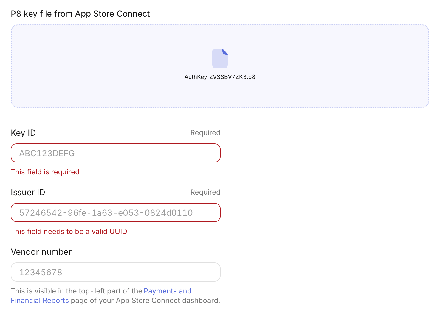This screenshot has height=319, width=443.
Task: Open the Payments and Financial Reports link
Action: tap(168, 291)
